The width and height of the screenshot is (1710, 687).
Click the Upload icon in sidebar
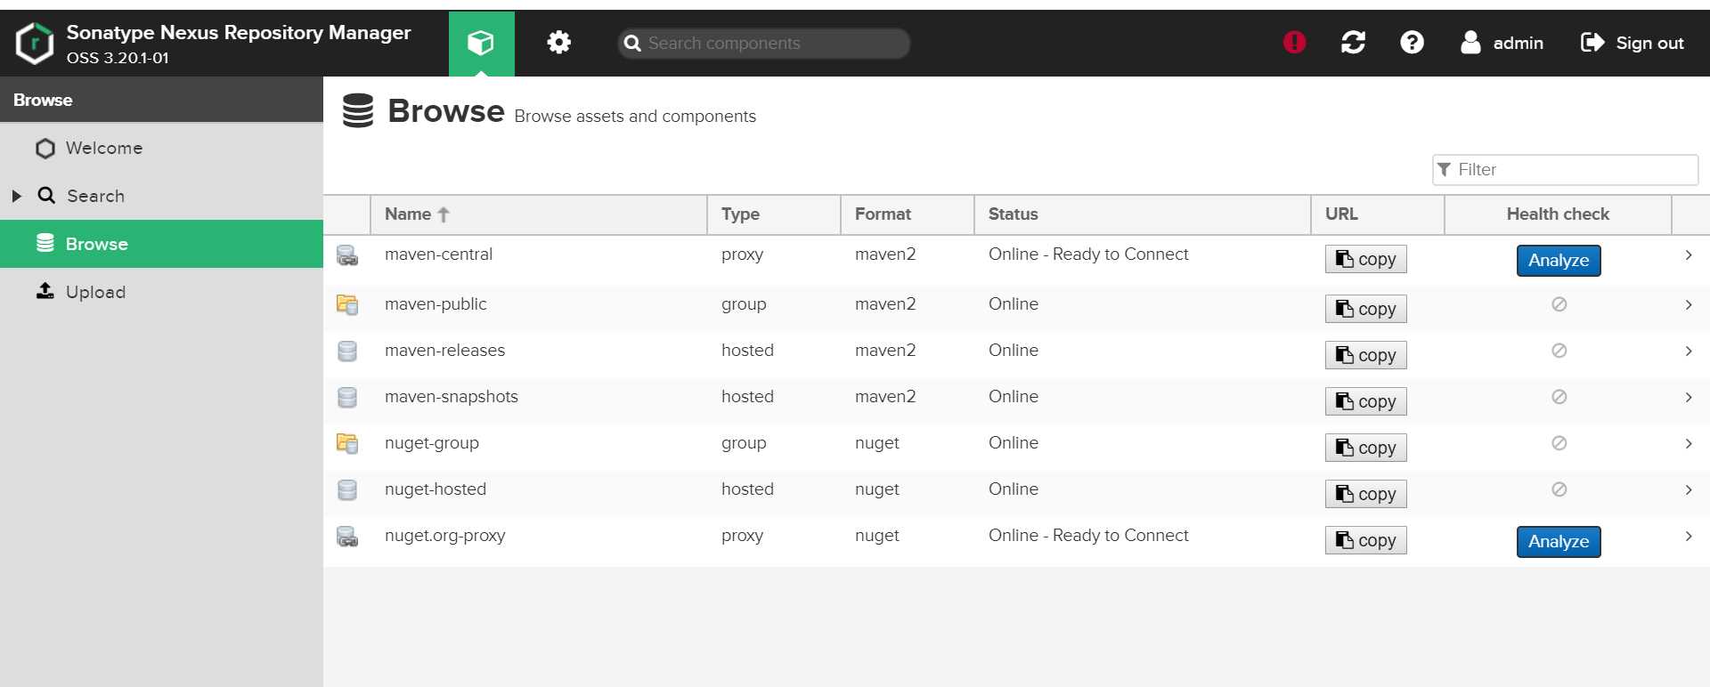45,291
